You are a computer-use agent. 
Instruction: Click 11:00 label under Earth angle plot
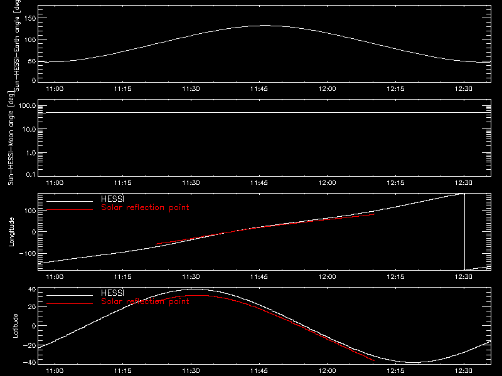[x=55, y=89]
